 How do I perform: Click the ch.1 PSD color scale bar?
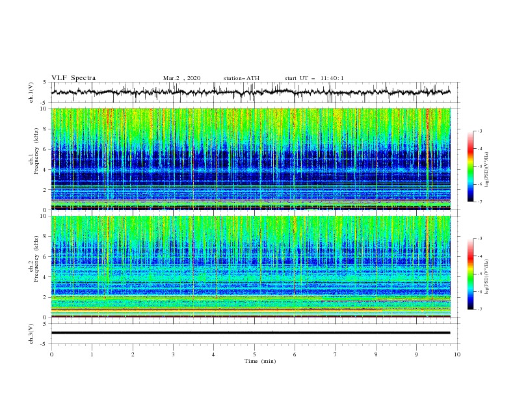[x=470, y=166]
